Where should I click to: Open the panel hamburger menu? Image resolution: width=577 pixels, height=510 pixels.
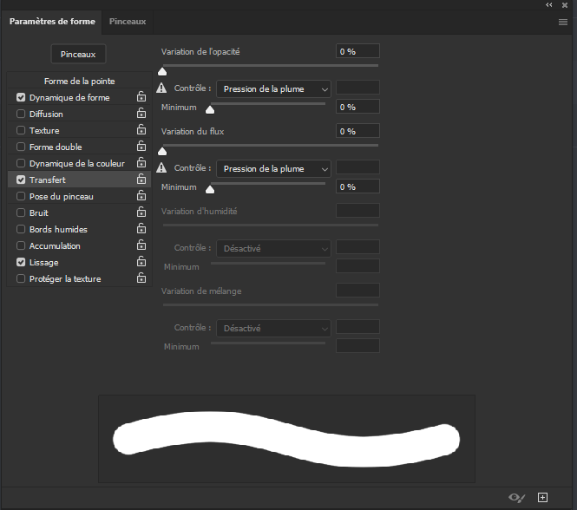pyautogui.click(x=563, y=22)
